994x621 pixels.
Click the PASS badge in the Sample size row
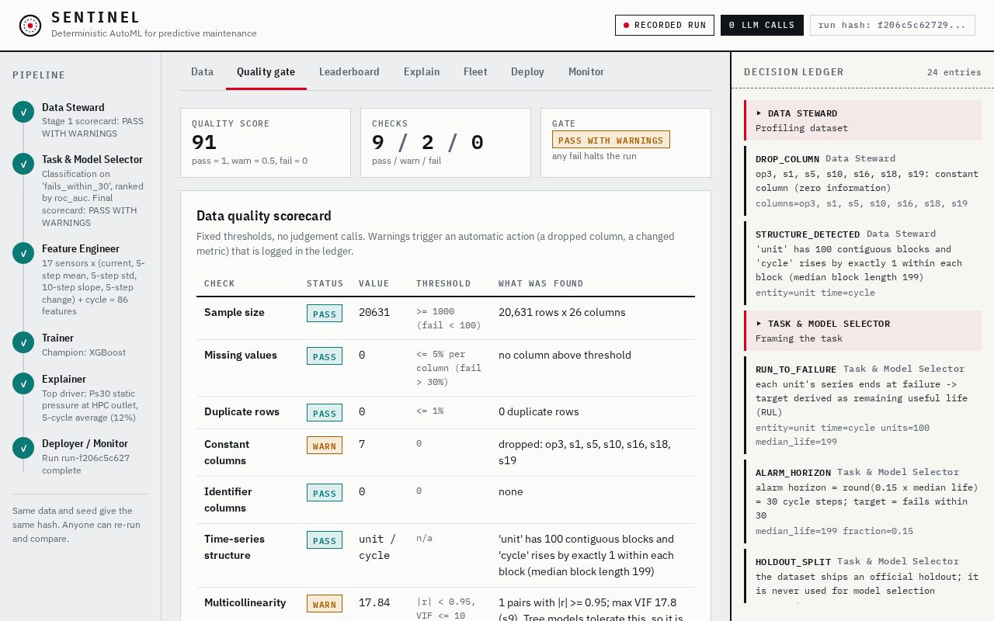click(x=325, y=314)
